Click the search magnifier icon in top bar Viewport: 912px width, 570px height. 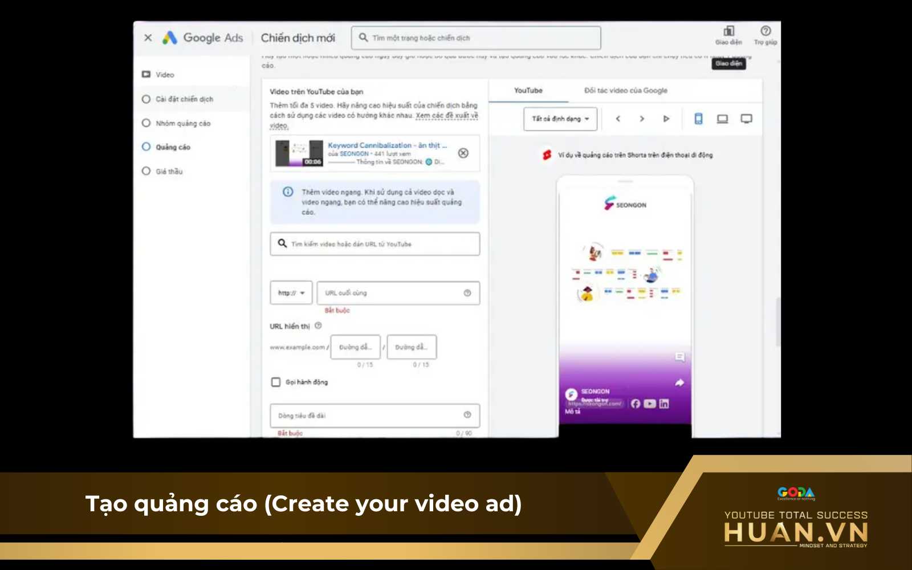coord(363,38)
